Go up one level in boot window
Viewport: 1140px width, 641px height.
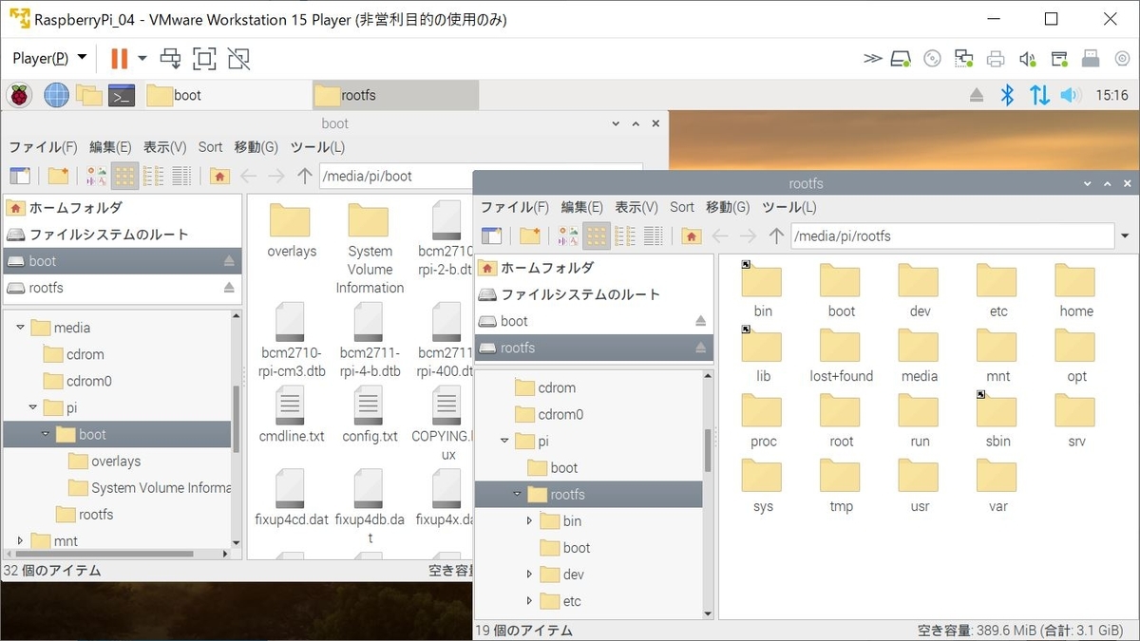point(305,176)
